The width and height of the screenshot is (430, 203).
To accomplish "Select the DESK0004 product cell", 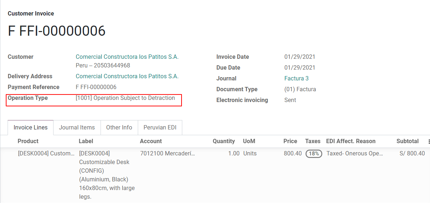I will [46, 154].
